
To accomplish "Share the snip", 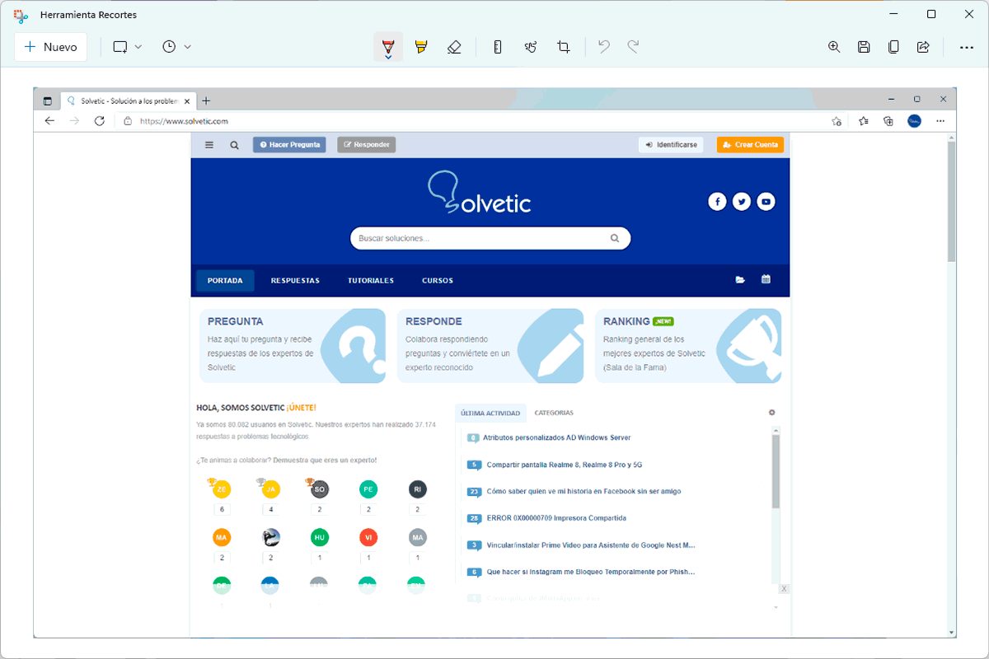I will pos(923,47).
